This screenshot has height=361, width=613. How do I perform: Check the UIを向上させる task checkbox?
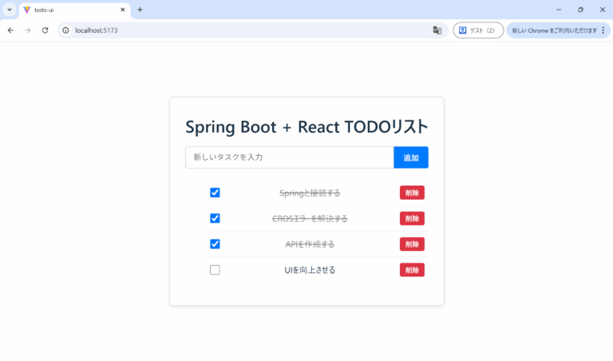pyautogui.click(x=215, y=270)
